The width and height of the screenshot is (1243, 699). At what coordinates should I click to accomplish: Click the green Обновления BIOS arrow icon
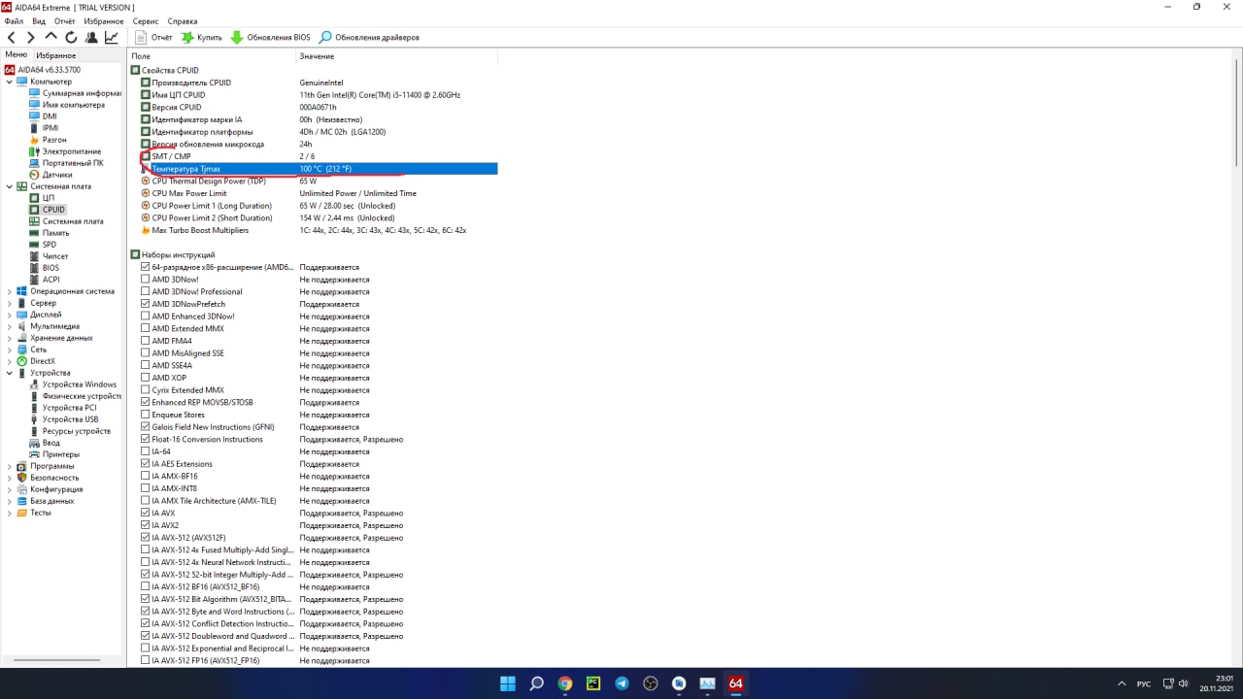tap(237, 38)
